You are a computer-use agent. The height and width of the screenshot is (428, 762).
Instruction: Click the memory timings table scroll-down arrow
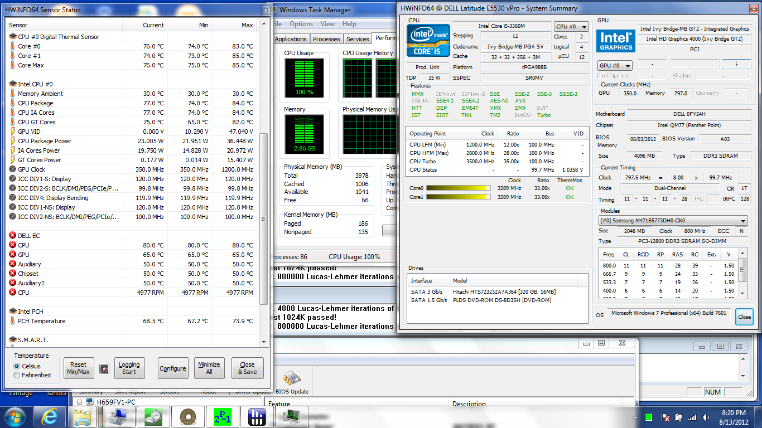point(742,294)
